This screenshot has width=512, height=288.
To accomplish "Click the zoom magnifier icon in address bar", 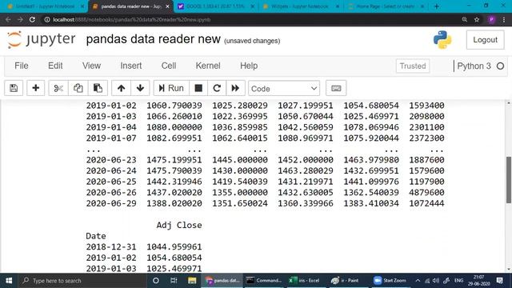I will (x=464, y=19).
